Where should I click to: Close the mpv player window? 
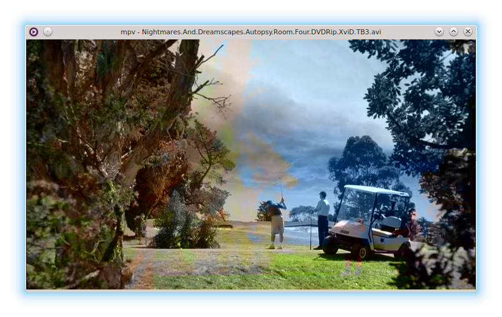[x=468, y=31]
